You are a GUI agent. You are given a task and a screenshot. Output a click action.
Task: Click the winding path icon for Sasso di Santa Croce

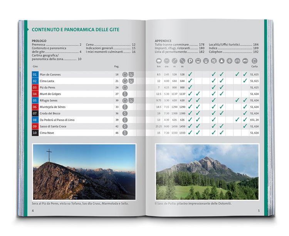pyautogui.click(x=125, y=126)
